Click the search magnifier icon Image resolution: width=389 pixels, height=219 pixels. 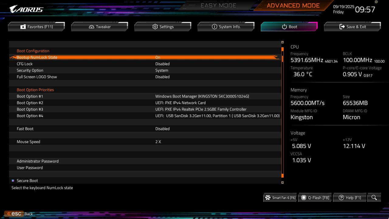pos(374,197)
